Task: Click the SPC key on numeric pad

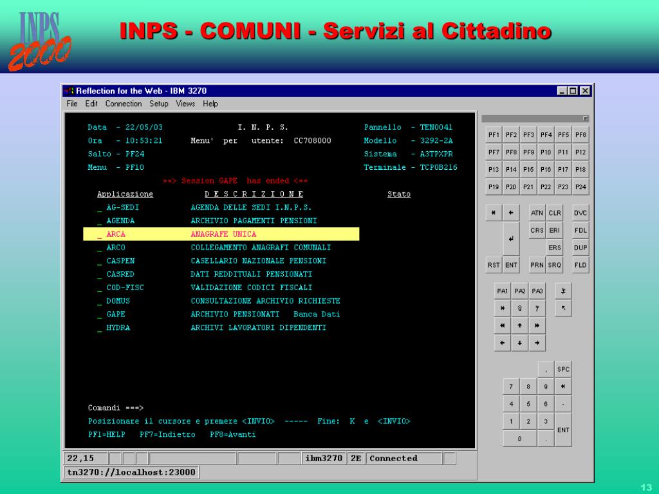Action: tap(563, 369)
